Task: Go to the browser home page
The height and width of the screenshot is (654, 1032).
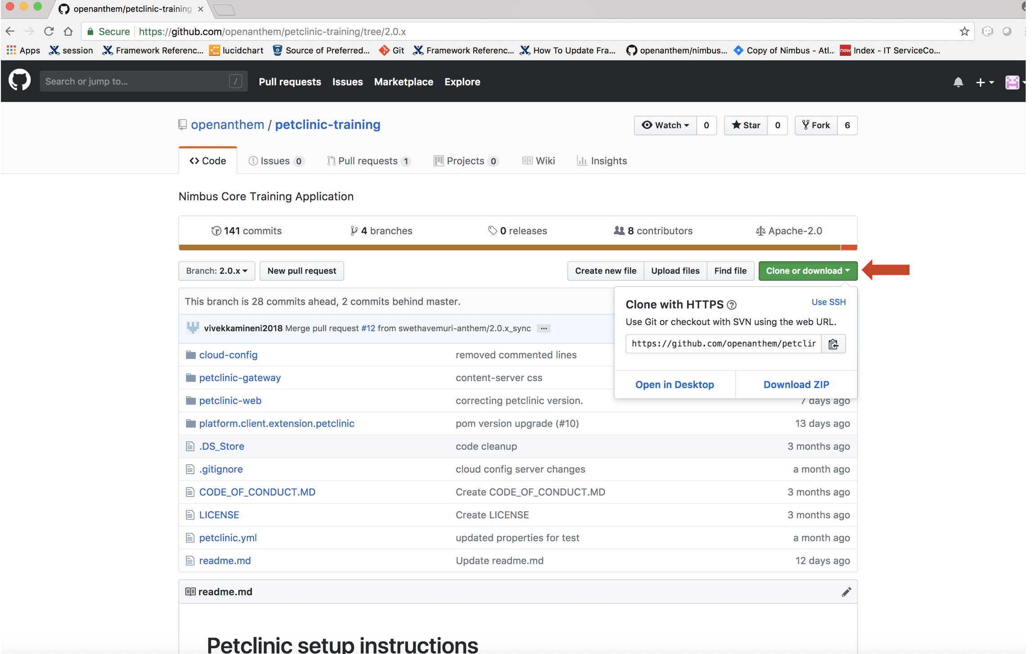Action: (68, 31)
